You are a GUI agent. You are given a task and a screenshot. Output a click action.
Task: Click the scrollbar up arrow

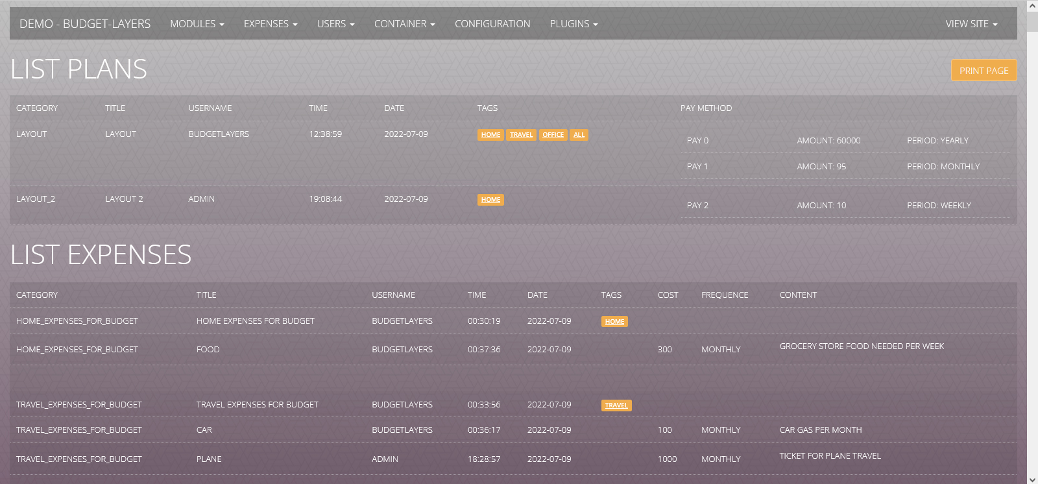point(1032,6)
